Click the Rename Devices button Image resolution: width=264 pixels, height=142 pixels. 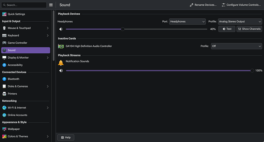pyautogui.click(x=203, y=5)
